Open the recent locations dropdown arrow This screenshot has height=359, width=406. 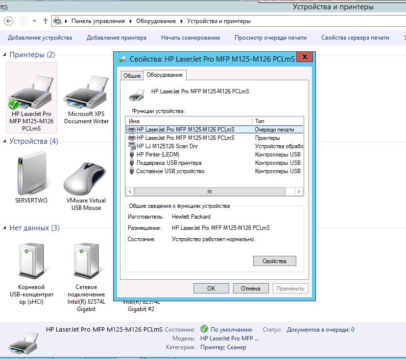tap(34, 21)
